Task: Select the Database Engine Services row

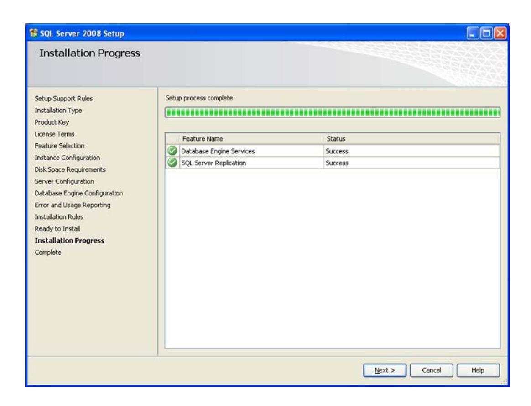Action: [x=333, y=151]
